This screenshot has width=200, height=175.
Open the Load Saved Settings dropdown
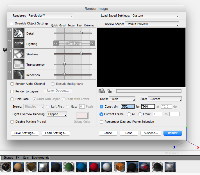click(x=155, y=15)
